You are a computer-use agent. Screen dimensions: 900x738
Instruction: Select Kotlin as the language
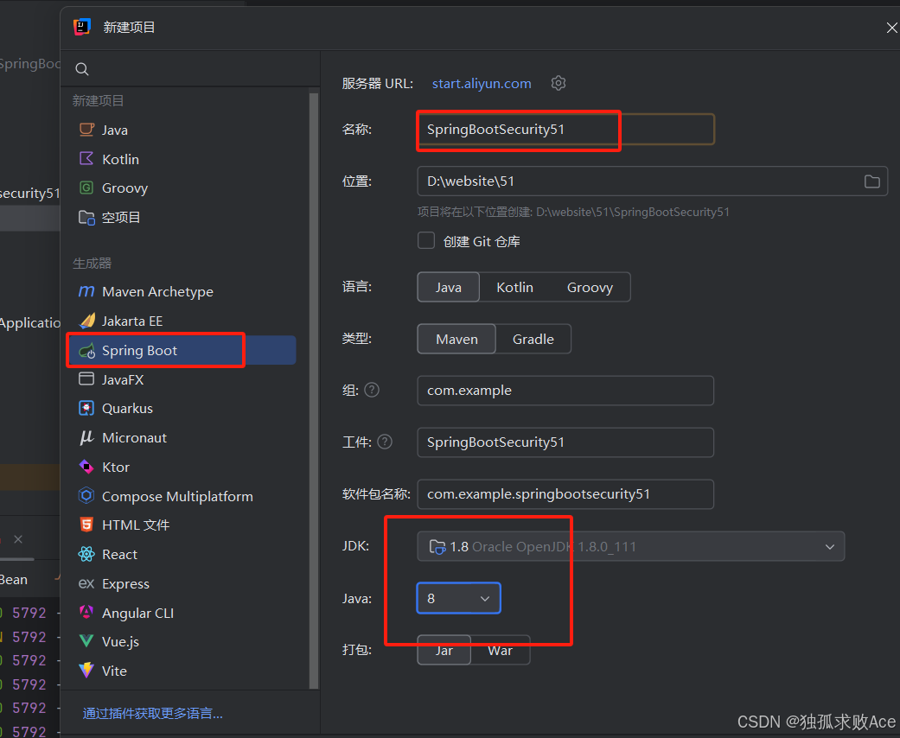tap(514, 287)
